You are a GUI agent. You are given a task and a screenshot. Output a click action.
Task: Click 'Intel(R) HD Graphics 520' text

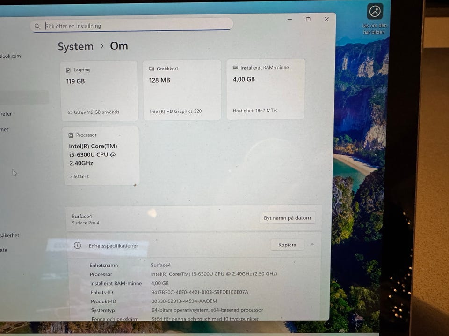tap(175, 112)
